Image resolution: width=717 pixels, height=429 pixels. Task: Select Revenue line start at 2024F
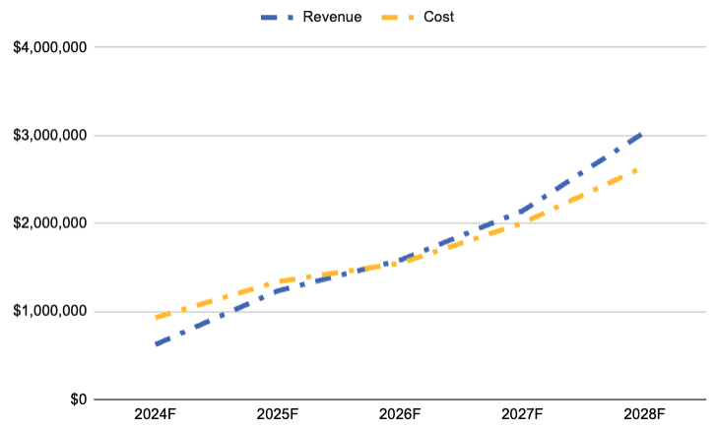tap(157, 343)
